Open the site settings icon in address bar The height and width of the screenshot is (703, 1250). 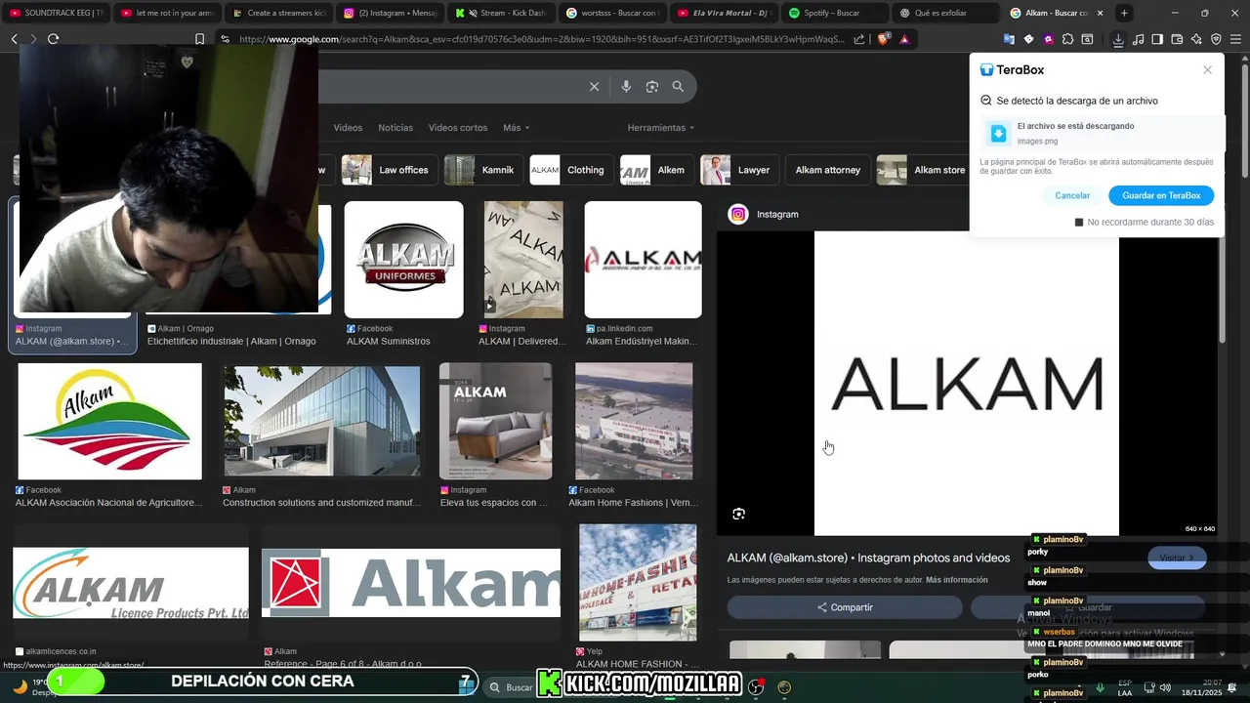click(225, 39)
